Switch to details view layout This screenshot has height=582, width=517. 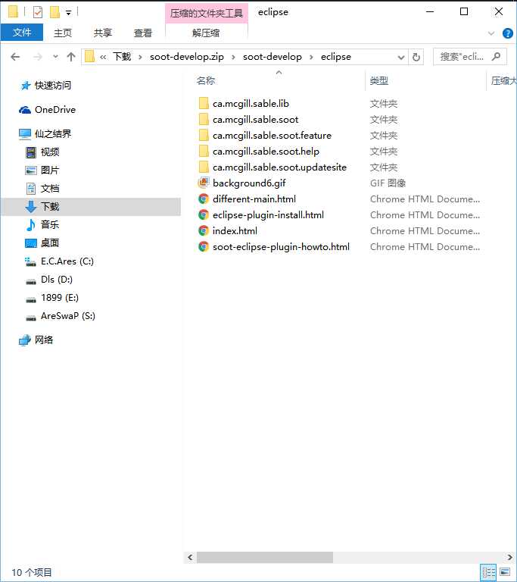tap(488, 572)
